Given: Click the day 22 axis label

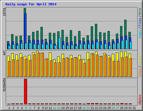Looking at the screenshot, I should (96, 108).
